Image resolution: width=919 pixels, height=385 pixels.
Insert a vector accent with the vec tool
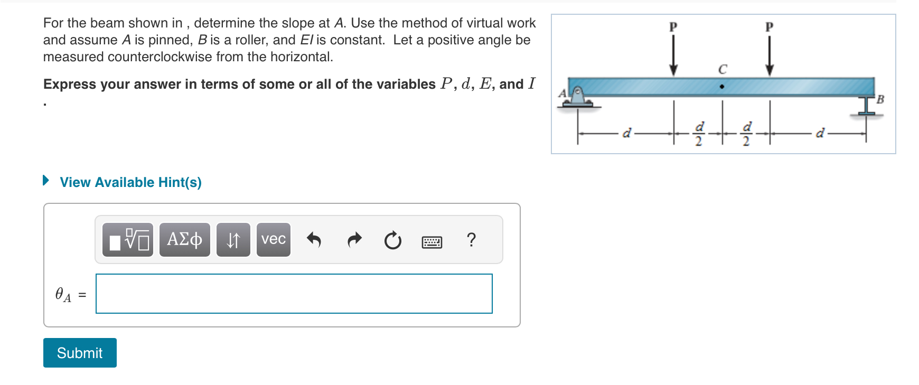coord(273,240)
